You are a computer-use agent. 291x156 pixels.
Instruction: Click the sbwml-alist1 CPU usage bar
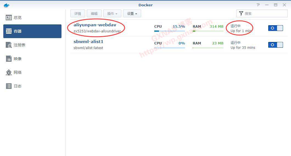tap(170, 48)
